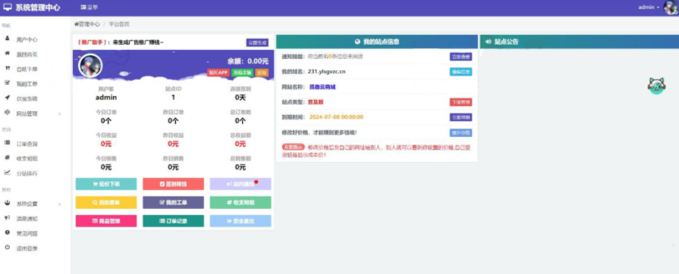
Task: Click the speaker icon in 站点公告 header
Action: pos(489,42)
